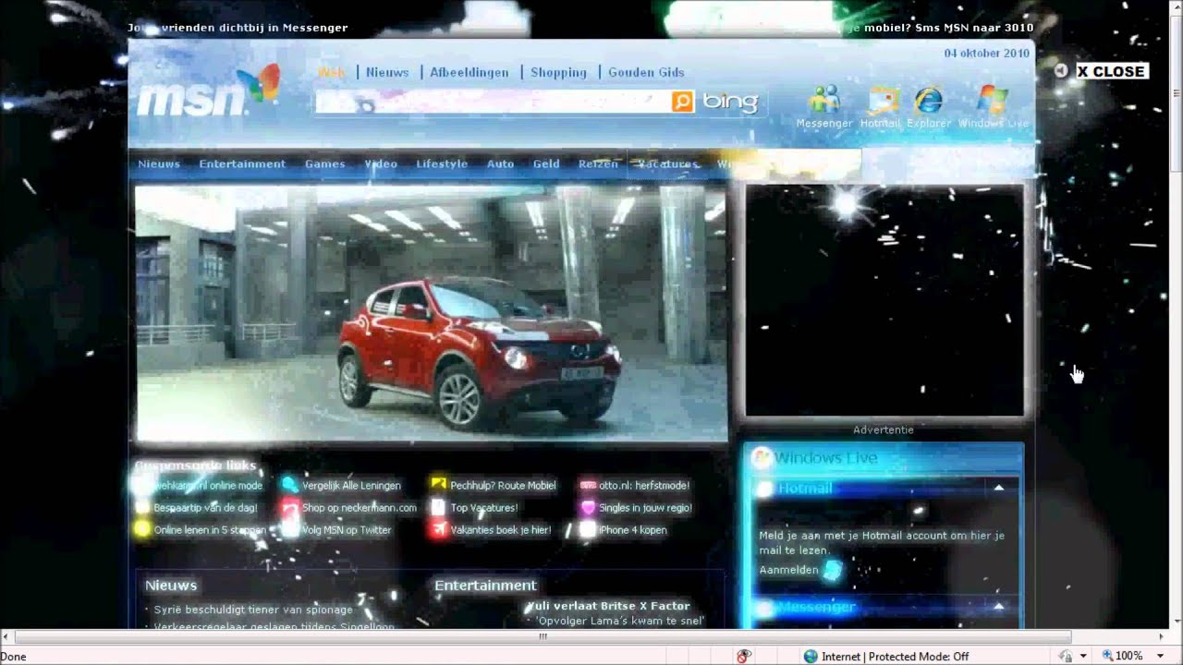1183x665 pixels.
Task: Click the red neckermann.com shop icon
Action: click(x=290, y=507)
